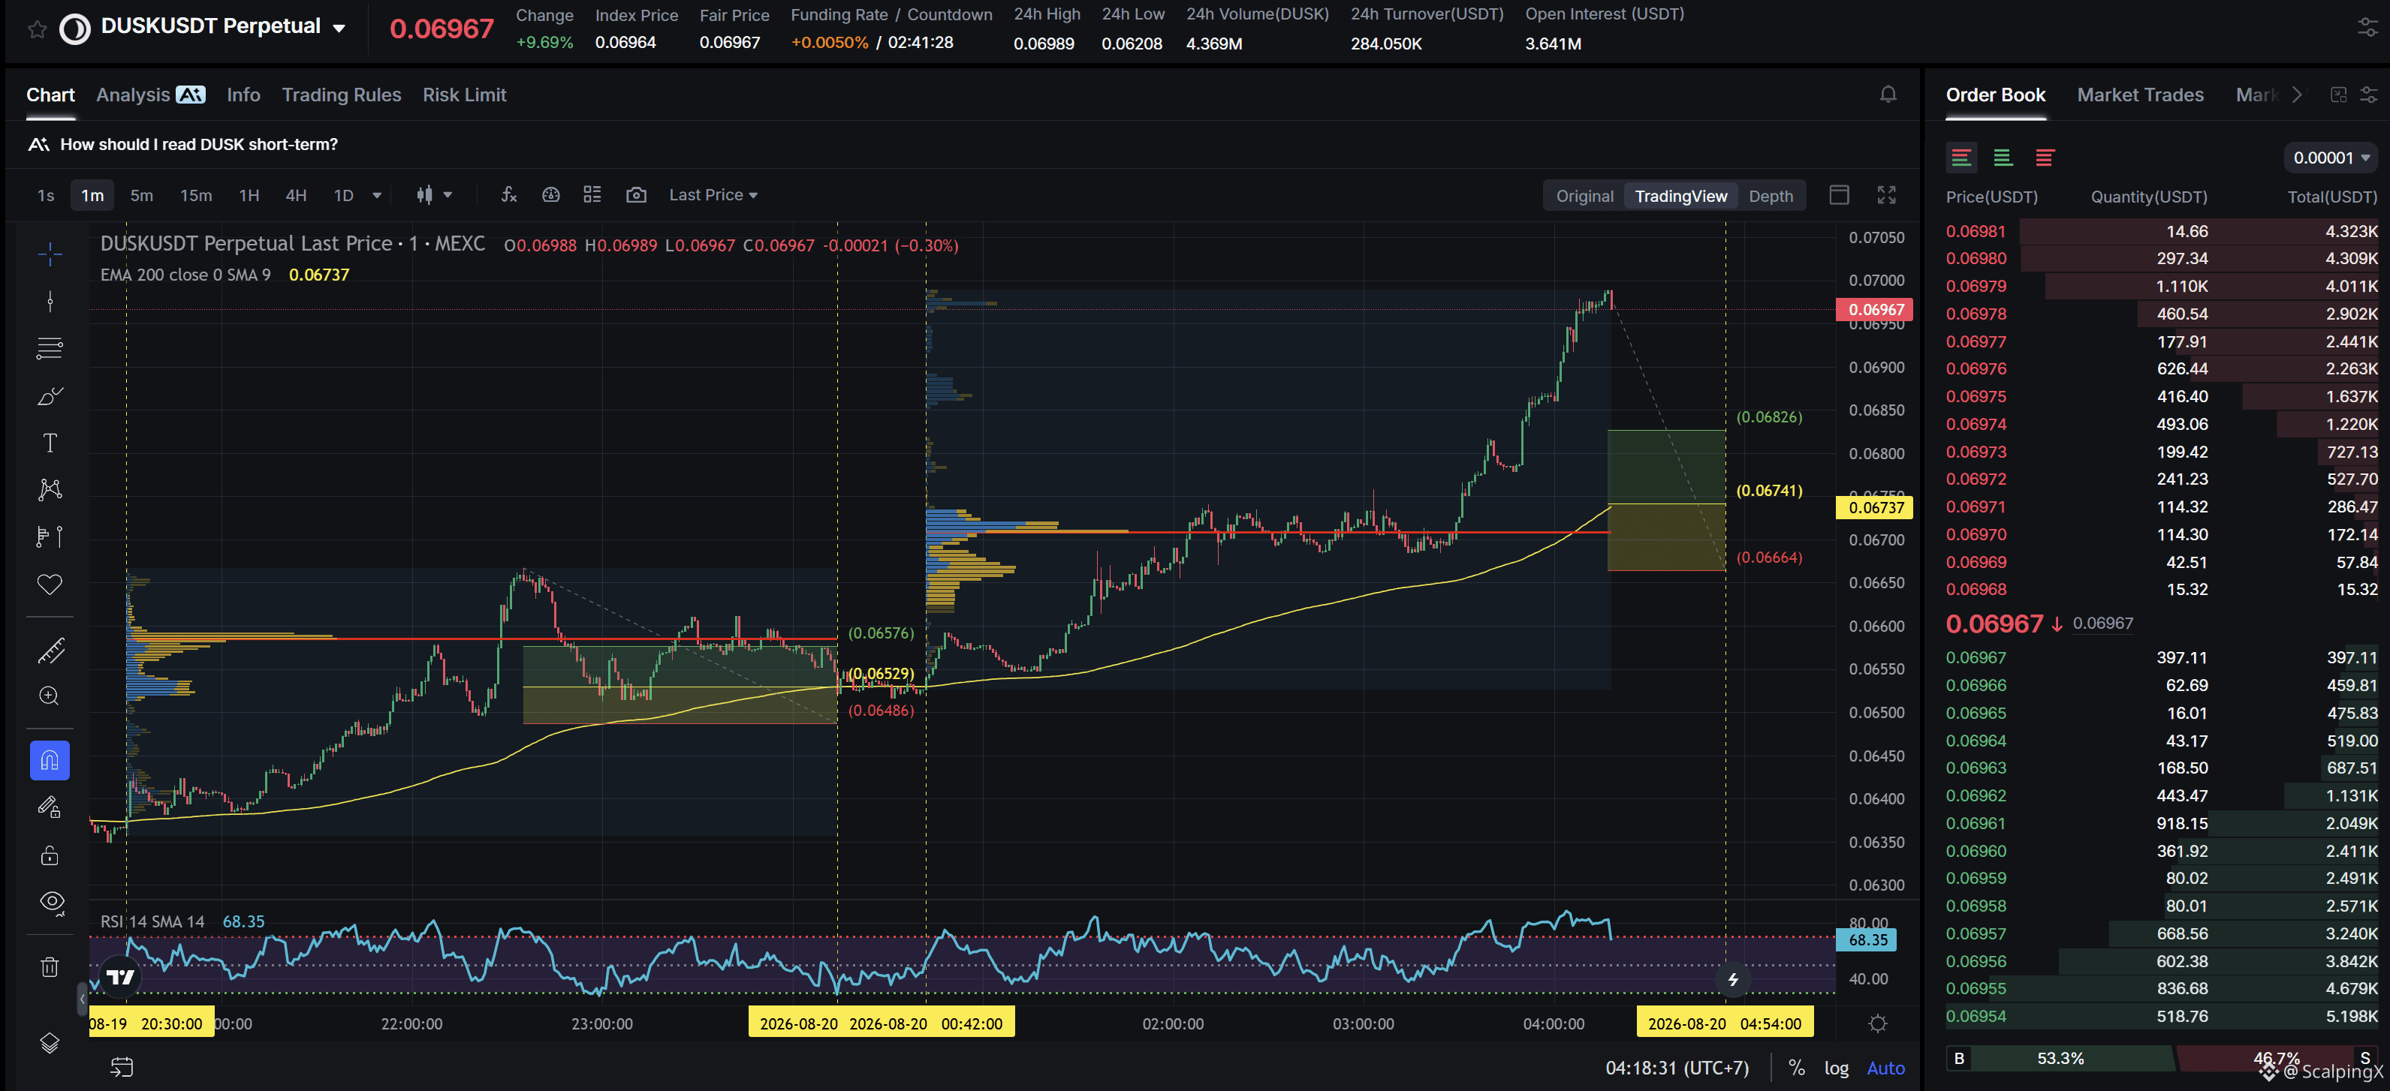This screenshot has height=1091, width=2390.
Task: Select the text annotation tool
Action: tap(50, 443)
